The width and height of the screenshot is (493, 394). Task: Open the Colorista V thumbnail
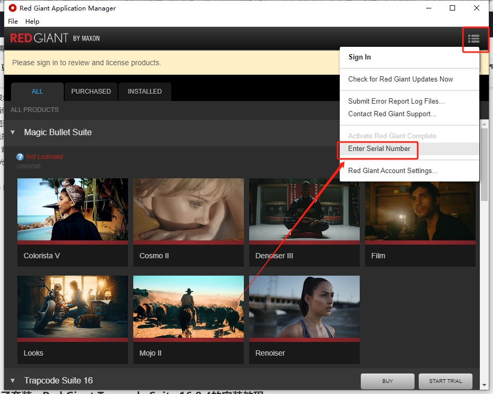click(x=73, y=209)
